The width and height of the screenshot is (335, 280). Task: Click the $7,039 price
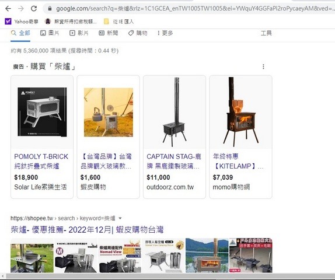[x=223, y=177]
